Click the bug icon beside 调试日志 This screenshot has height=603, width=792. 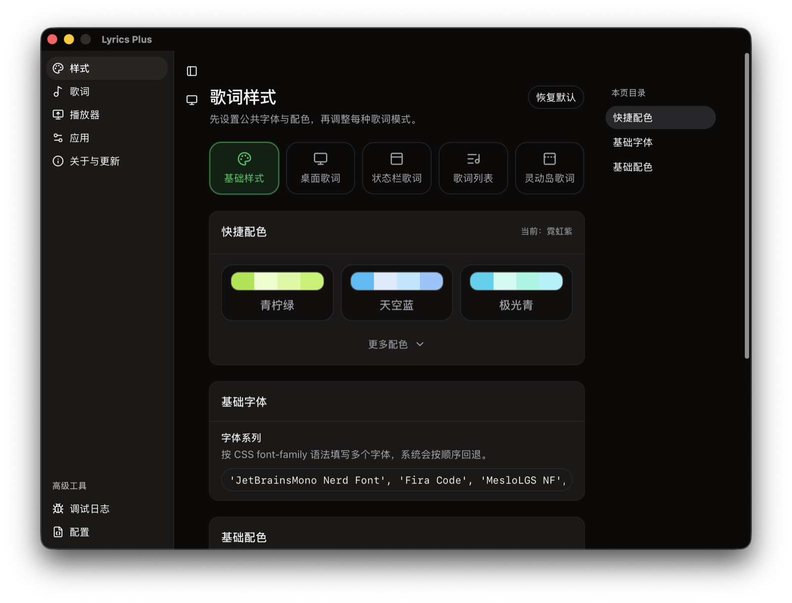58,509
